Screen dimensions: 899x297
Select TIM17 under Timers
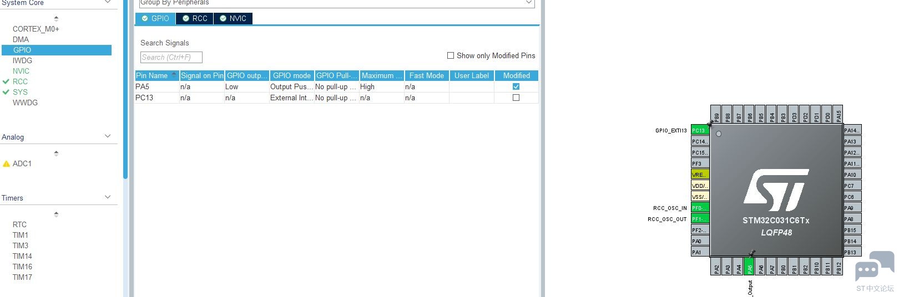22,277
